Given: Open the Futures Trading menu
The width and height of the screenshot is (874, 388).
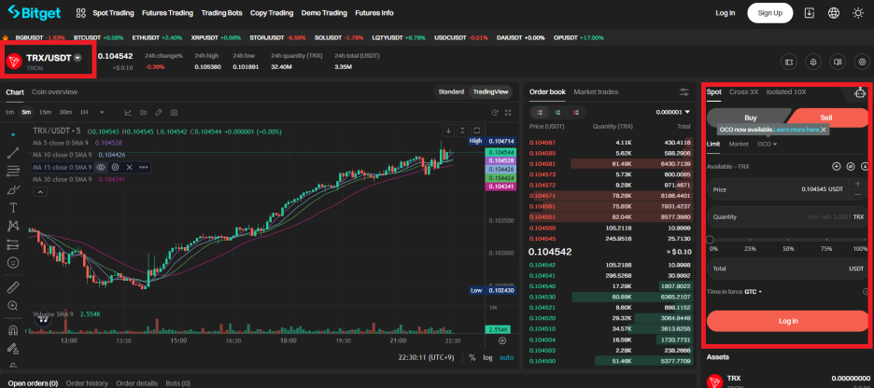Looking at the screenshot, I should coord(167,13).
